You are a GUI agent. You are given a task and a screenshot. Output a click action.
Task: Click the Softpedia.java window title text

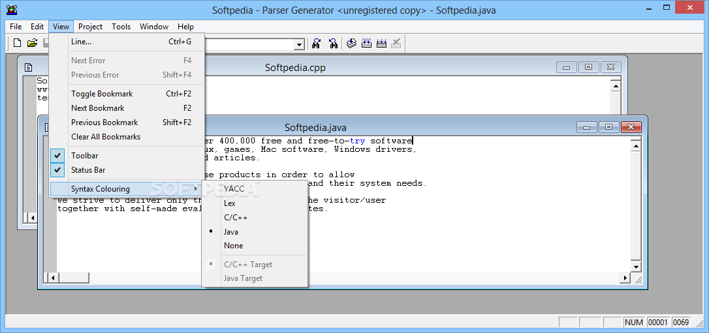click(315, 128)
